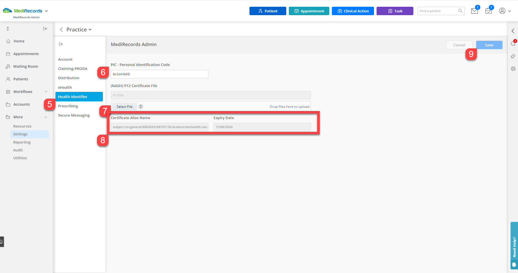Open the Need Help widget
Screen dimensions: 518x273
(514, 246)
